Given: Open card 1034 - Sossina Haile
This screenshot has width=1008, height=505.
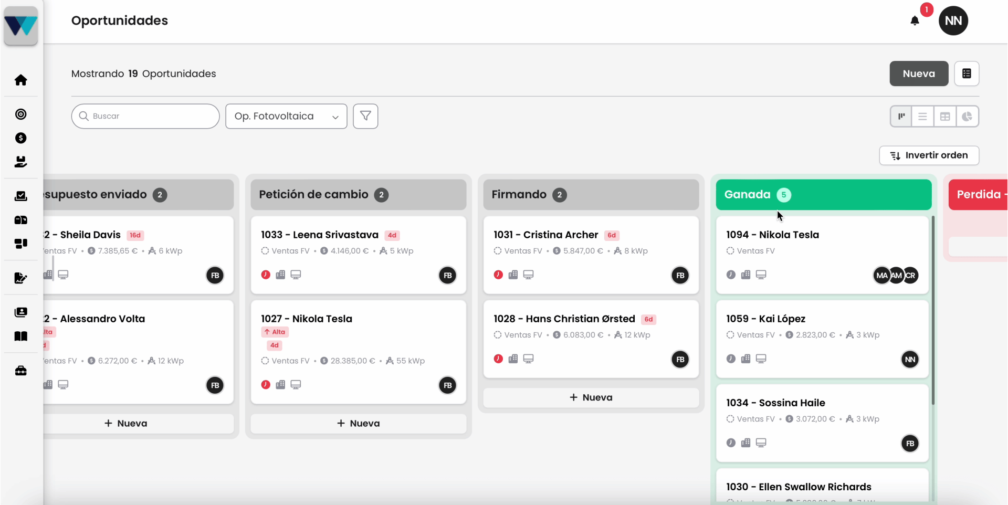Looking at the screenshot, I should (x=822, y=423).
